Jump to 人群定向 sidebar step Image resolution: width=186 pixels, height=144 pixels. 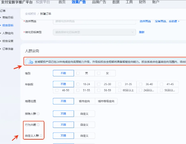(8, 33)
